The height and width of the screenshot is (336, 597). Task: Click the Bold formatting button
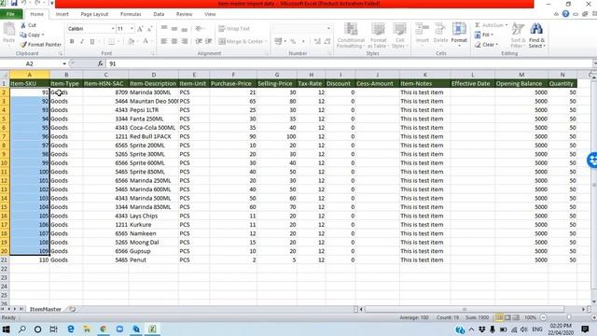click(x=72, y=41)
